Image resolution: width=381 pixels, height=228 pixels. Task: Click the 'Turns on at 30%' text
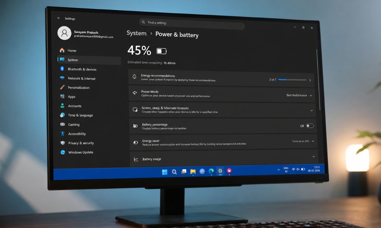(300, 141)
